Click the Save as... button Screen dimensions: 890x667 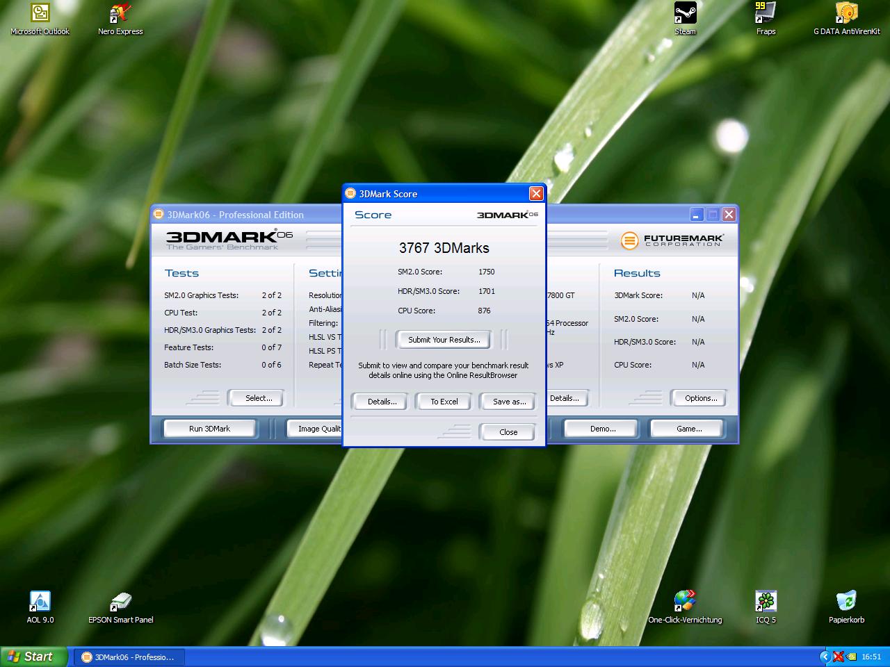[x=509, y=402]
